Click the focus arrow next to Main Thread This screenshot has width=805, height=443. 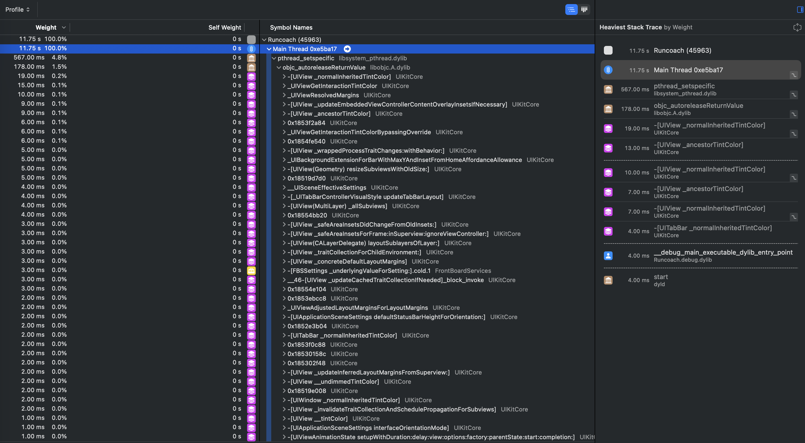pyautogui.click(x=347, y=49)
